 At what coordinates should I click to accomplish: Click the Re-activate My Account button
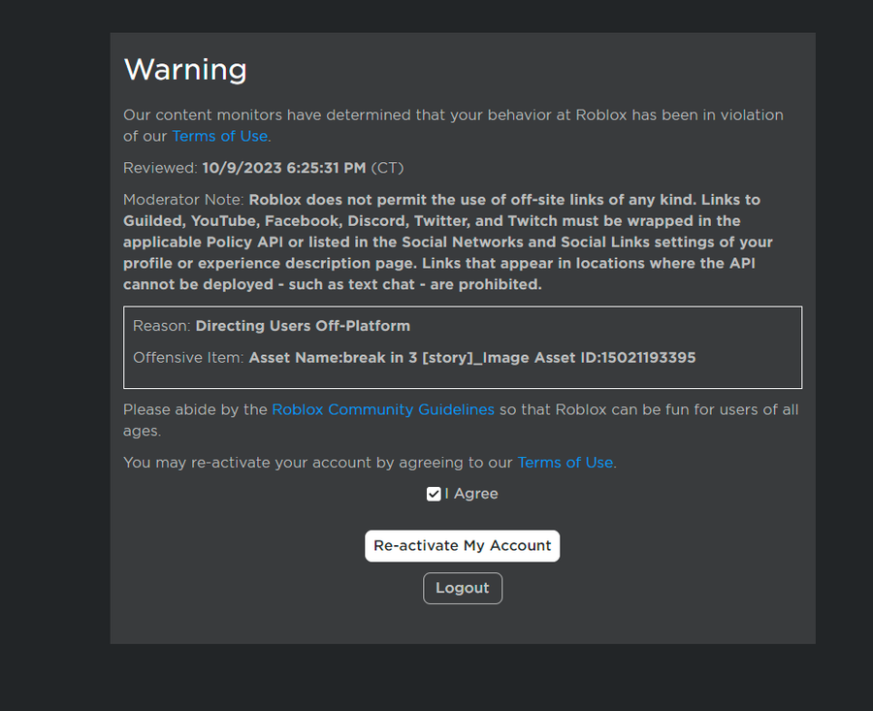tap(462, 546)
